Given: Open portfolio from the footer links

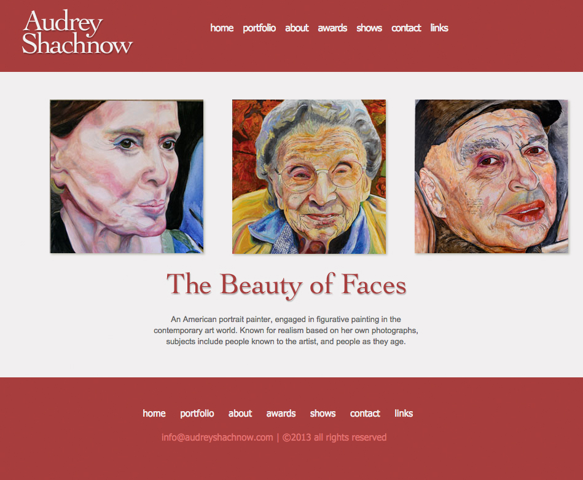Looking at the screenshot, I should (197, 414).
